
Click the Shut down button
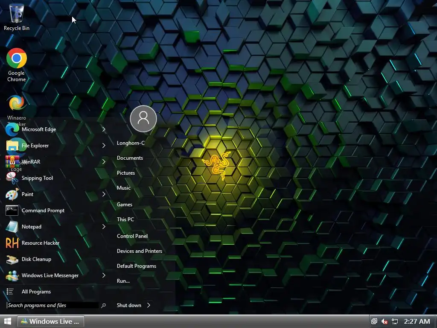(129, 305)
